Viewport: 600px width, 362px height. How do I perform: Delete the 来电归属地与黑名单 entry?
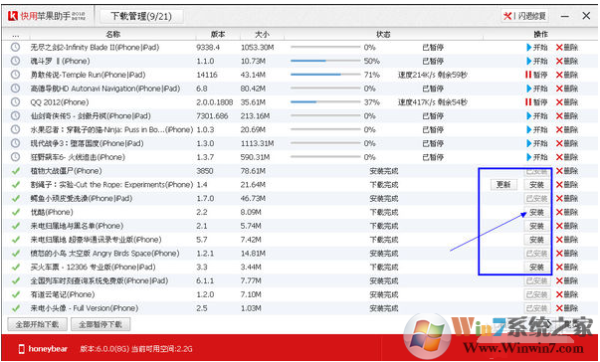coord(567,226)
